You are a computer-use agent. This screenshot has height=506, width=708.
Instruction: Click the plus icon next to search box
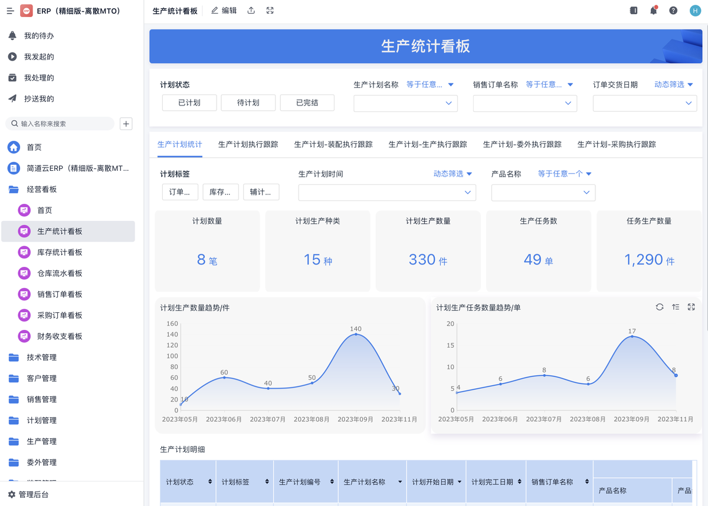coord(126,124)
